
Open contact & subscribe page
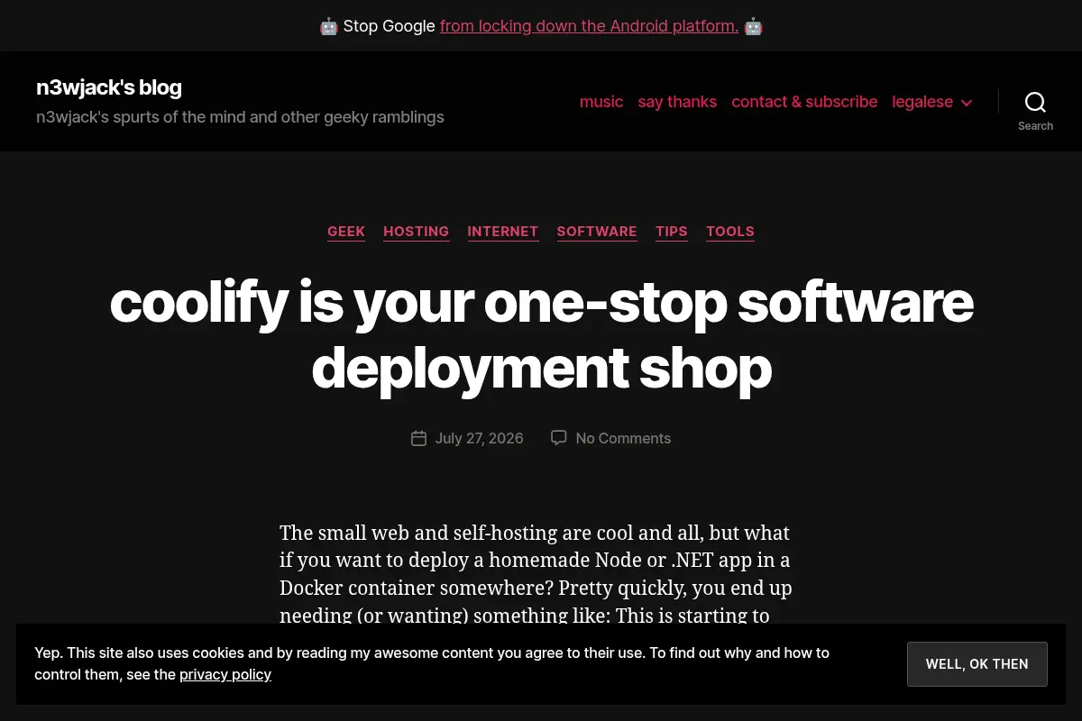pos(804,102)
